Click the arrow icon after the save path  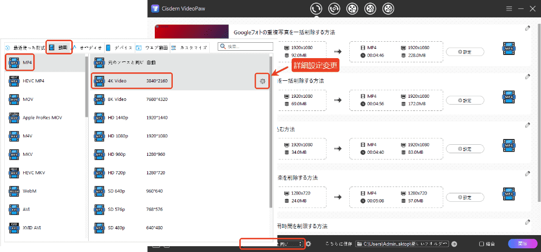pos(454,244)
